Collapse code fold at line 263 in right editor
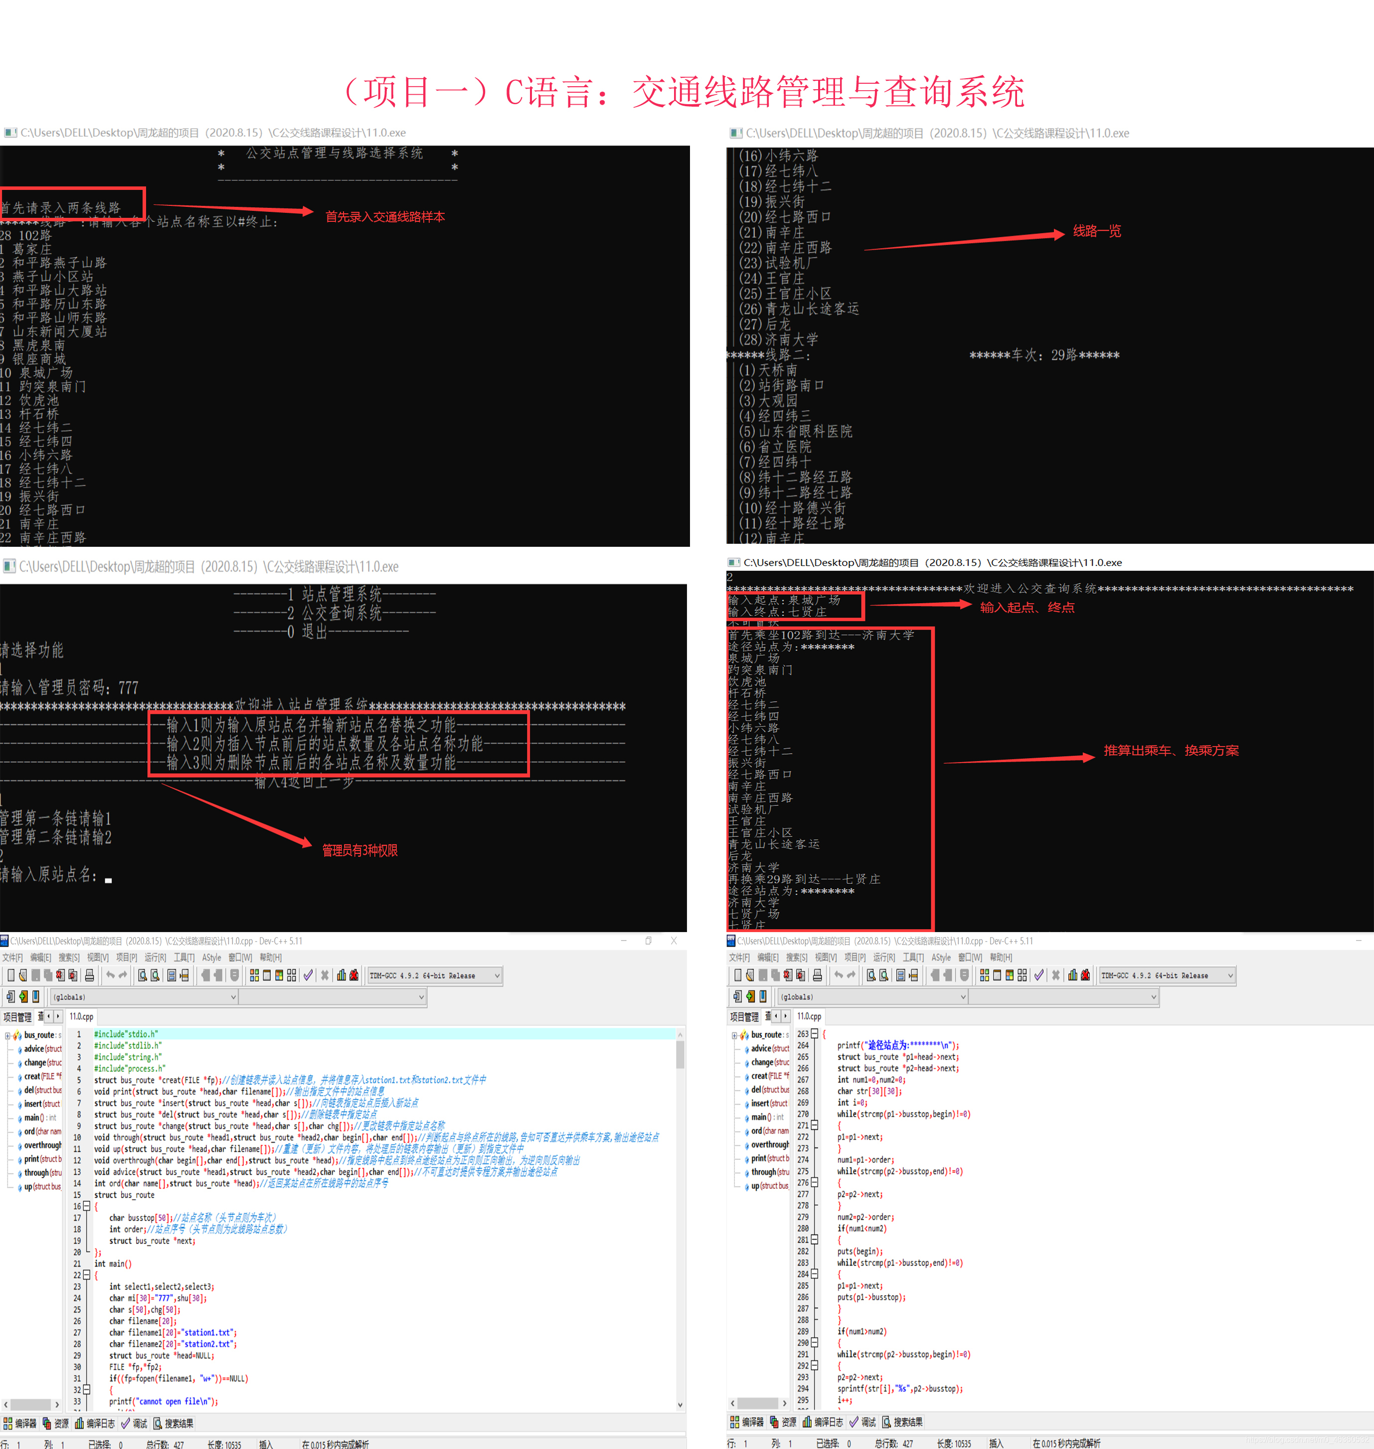 coord(815,1034)
